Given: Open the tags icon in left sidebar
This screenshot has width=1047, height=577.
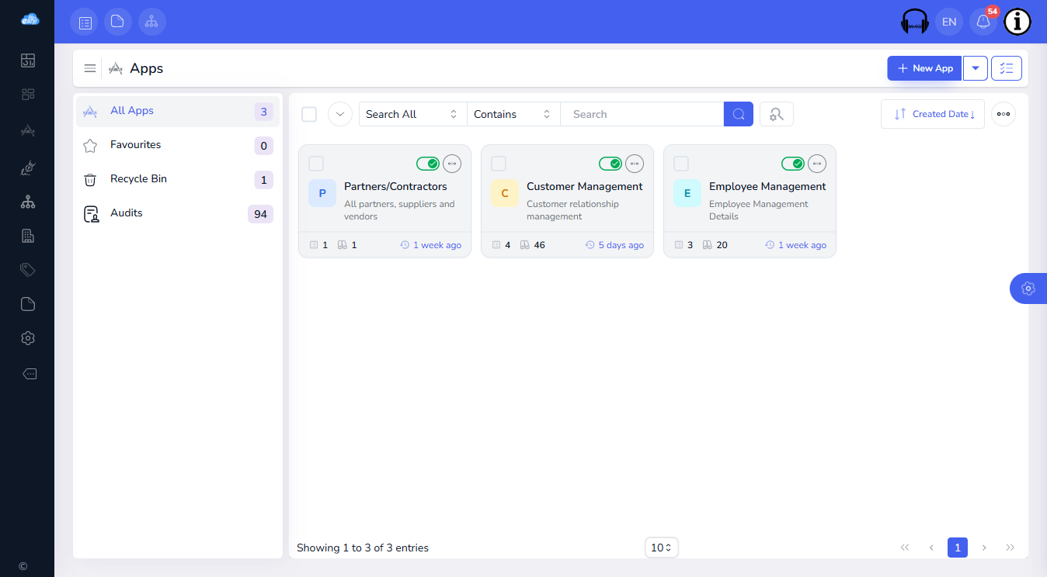Looking at the screenshot, I should (28, 270).
